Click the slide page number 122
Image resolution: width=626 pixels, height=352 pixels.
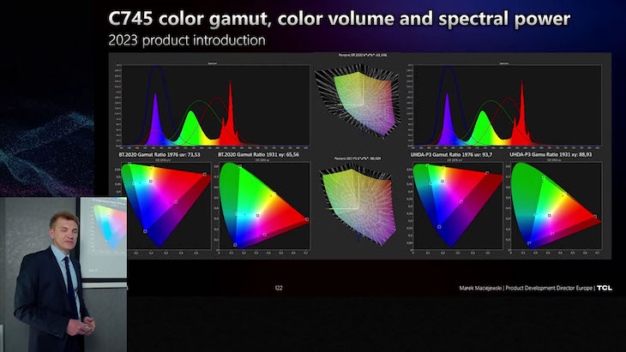[279, 288]
